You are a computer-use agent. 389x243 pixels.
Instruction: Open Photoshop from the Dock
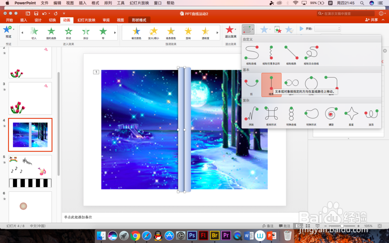coord(192,235)
